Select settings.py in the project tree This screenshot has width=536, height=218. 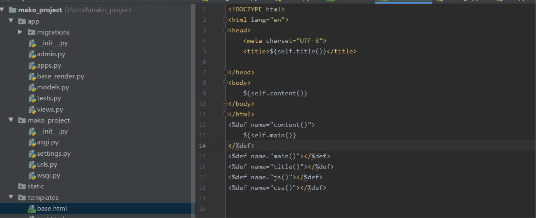pyautogui.click(x=54, y=154)
